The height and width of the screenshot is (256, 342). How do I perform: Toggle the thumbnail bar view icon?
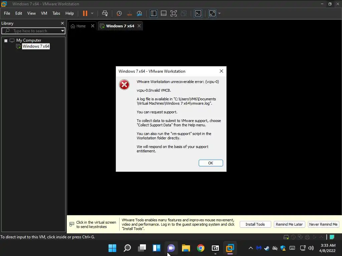[x=164, y=13]
